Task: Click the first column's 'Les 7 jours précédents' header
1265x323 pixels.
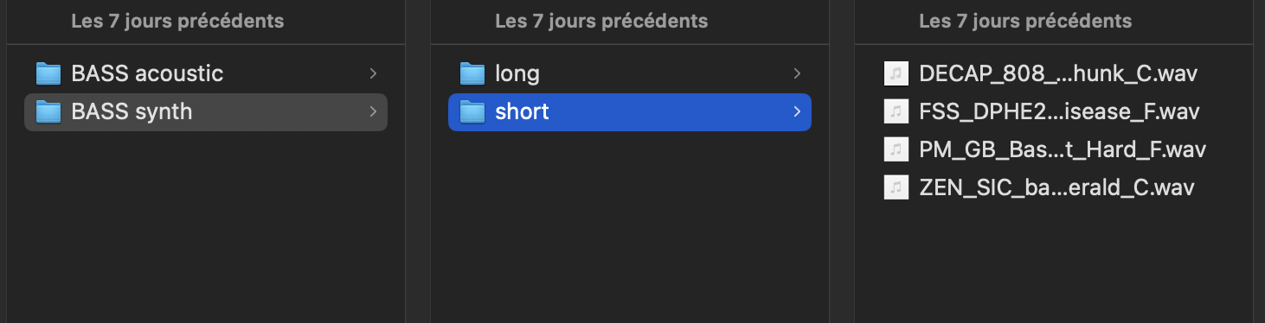Action: (177, 21)
